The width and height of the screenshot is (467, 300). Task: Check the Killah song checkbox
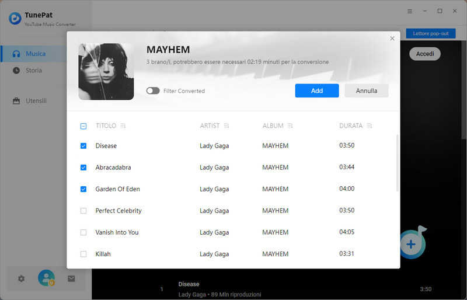tap(83, 254)
